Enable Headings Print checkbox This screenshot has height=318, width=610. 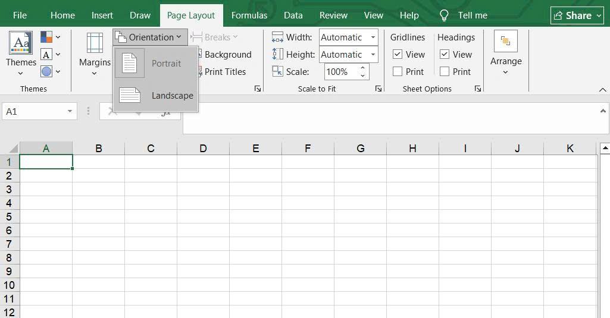point(445,71)
